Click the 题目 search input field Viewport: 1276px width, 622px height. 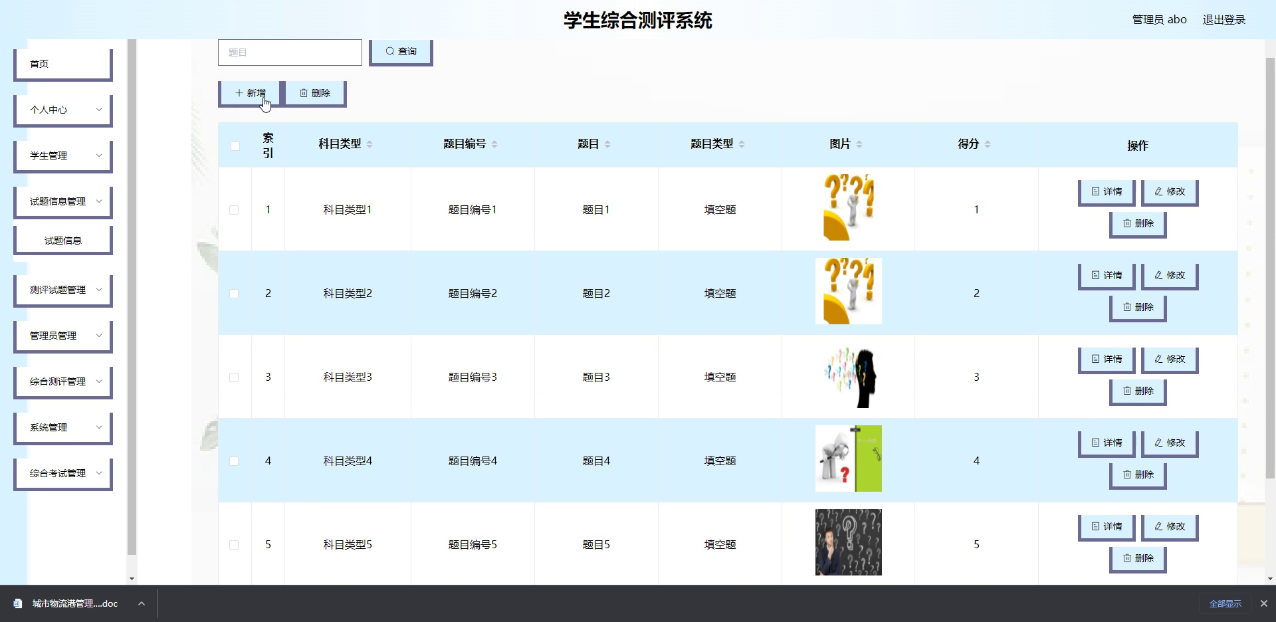290,52
